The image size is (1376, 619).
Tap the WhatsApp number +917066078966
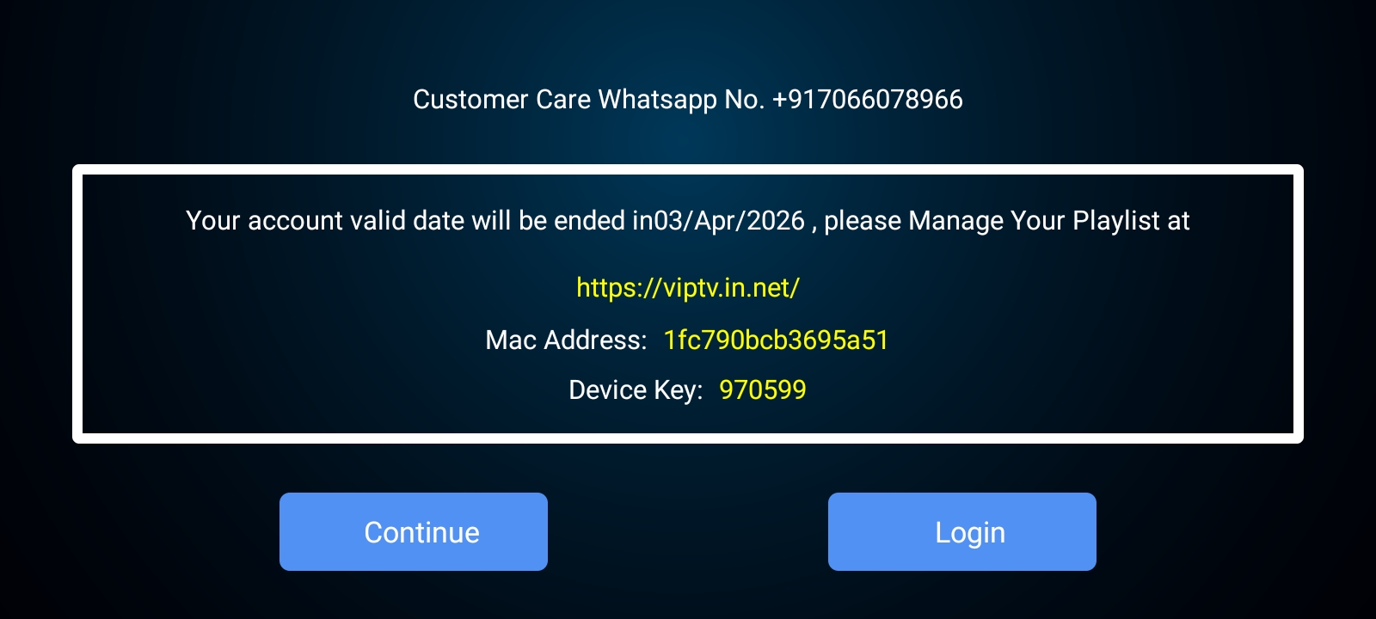coord(868,99)
